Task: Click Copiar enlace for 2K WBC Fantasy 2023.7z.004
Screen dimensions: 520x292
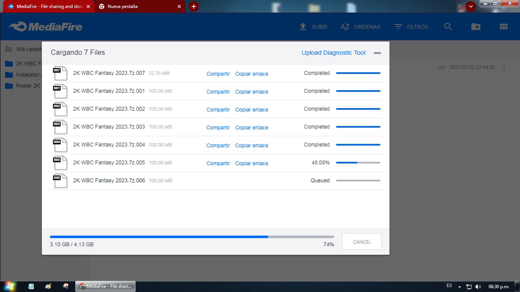Action: [252, 145]
